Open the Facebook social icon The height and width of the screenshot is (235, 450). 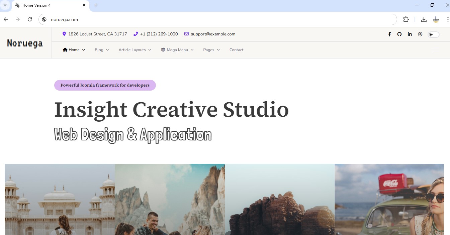389,34
